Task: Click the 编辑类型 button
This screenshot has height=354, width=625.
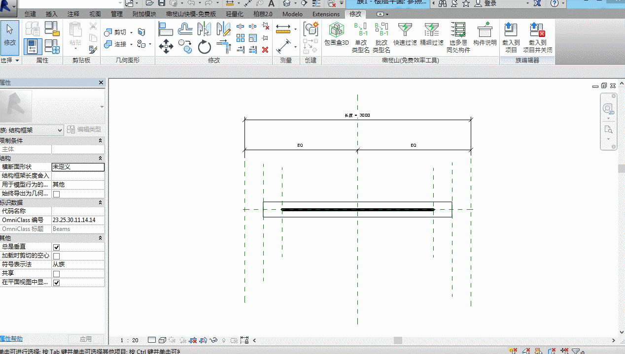Action: point(84,129)
